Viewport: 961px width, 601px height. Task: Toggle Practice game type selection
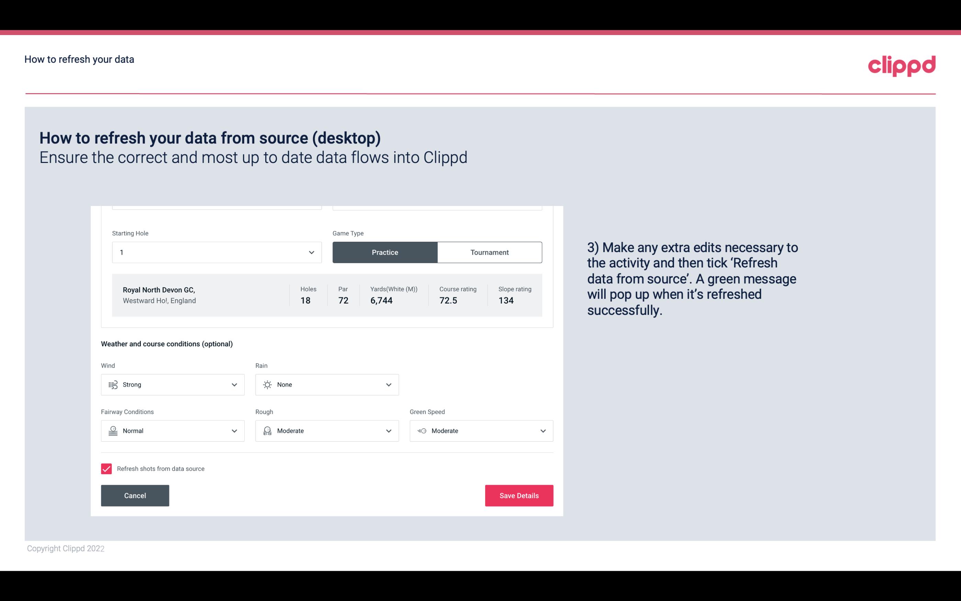(x=385, y=252)
